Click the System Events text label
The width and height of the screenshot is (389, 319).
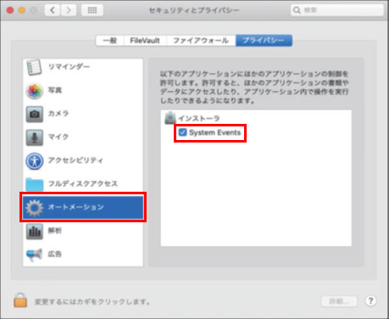pyautogui.click(x=215, y=132)
